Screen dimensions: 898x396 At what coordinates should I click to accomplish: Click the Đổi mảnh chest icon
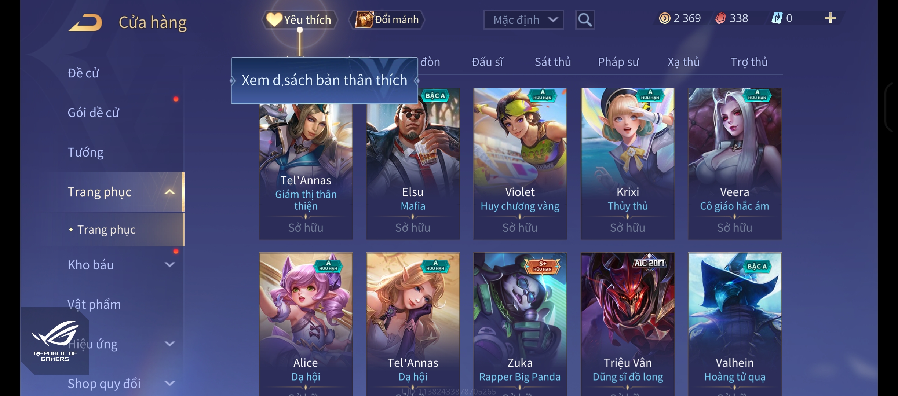point(364,19)
